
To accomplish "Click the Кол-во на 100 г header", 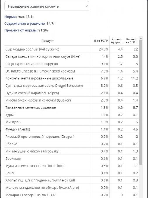I will pos(131,41).
